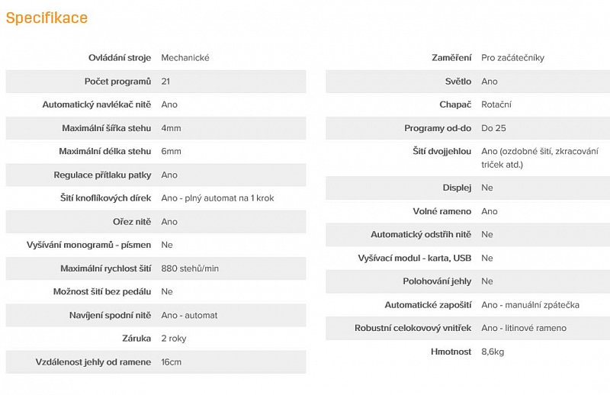Select the Zaměření value Pro začátečníky
Screen dimensions: 610x395
pyautogui.click(x=512, y=58)
